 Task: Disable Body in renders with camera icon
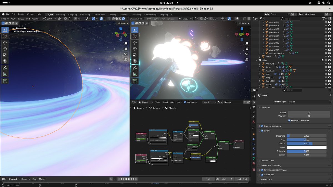[330, 74]
